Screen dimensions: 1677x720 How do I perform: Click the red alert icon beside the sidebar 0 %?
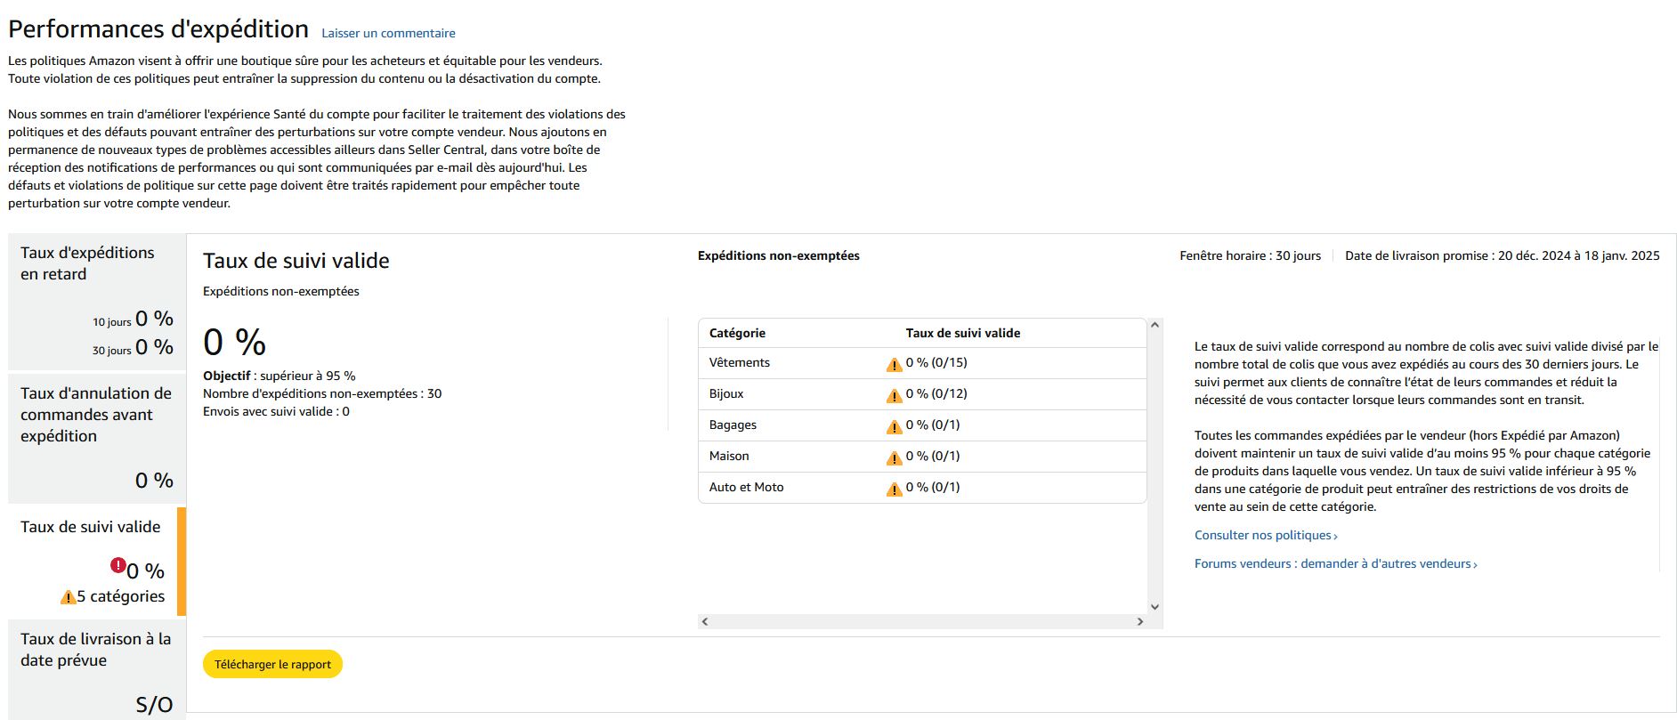point(117,564)
